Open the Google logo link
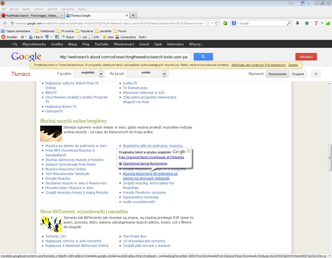This screenshot has width=332, height=258. pyautogui.click(x=26, y=57)
